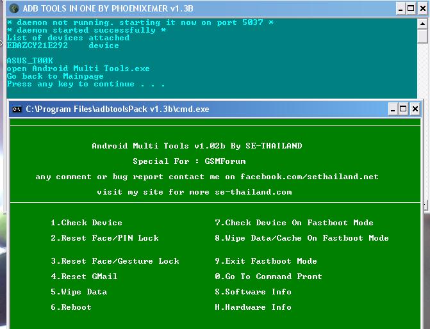Close the cmd.exe window
430x329 pixels.
[415, 109]
